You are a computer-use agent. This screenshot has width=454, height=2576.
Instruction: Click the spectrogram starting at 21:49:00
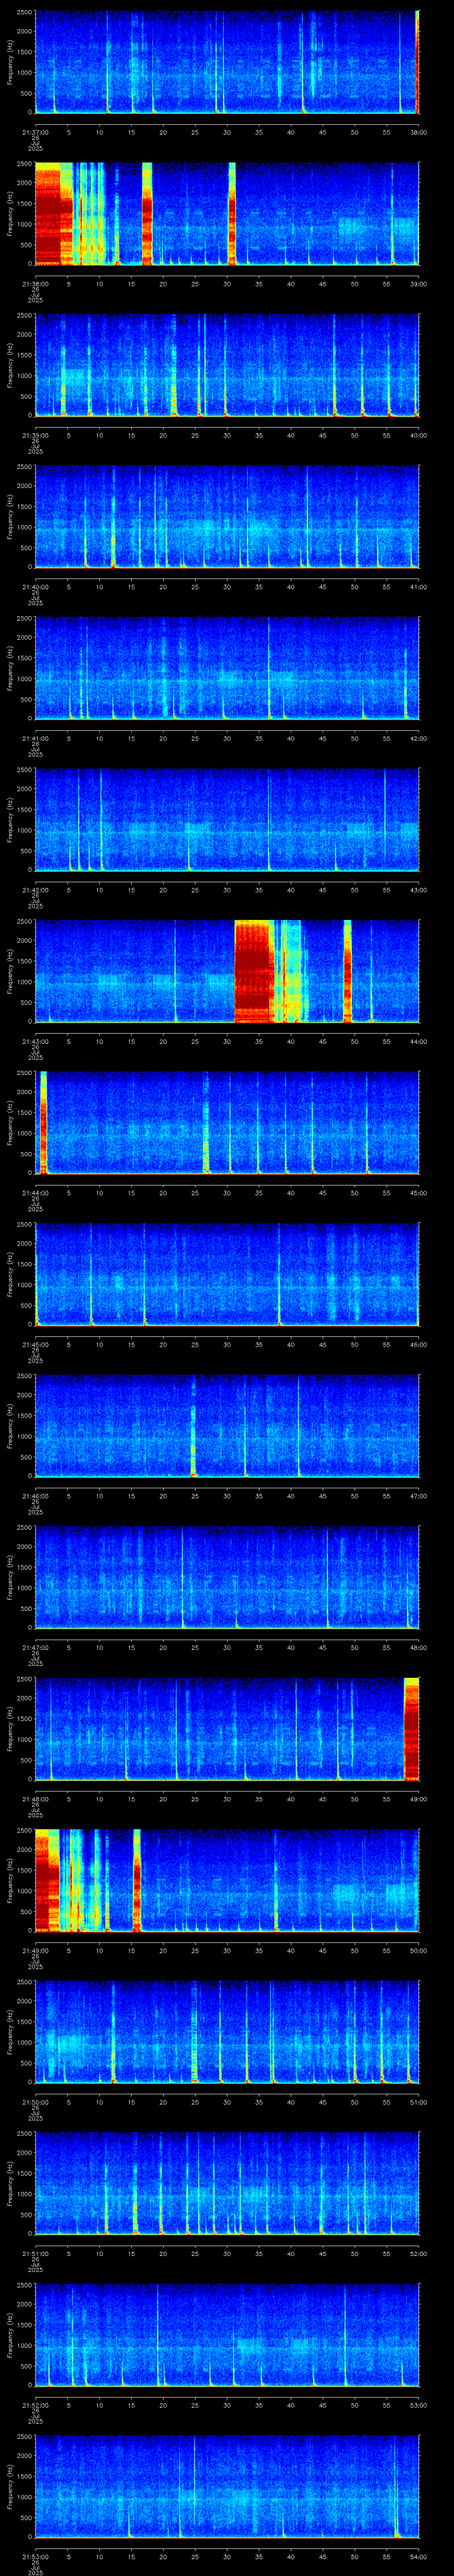(227, 1881)
